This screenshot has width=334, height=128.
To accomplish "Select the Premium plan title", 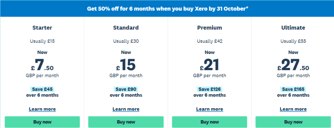I will pyautogui.click(x=210, y=28).
